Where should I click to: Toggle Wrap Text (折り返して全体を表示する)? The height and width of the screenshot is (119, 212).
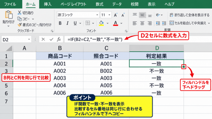pos(189,15)
